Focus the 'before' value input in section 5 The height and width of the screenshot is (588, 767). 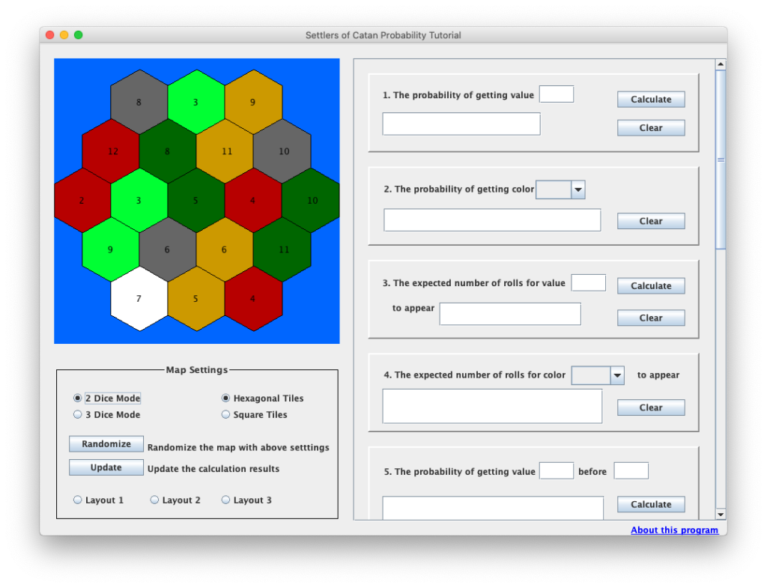click(631, 470)
